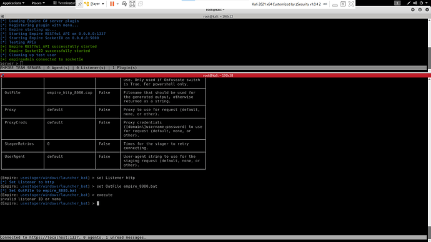Image resolution: width=431 pixels, height=242 pixels.
Task: Close the Terminator window
Action: point(427,9)
